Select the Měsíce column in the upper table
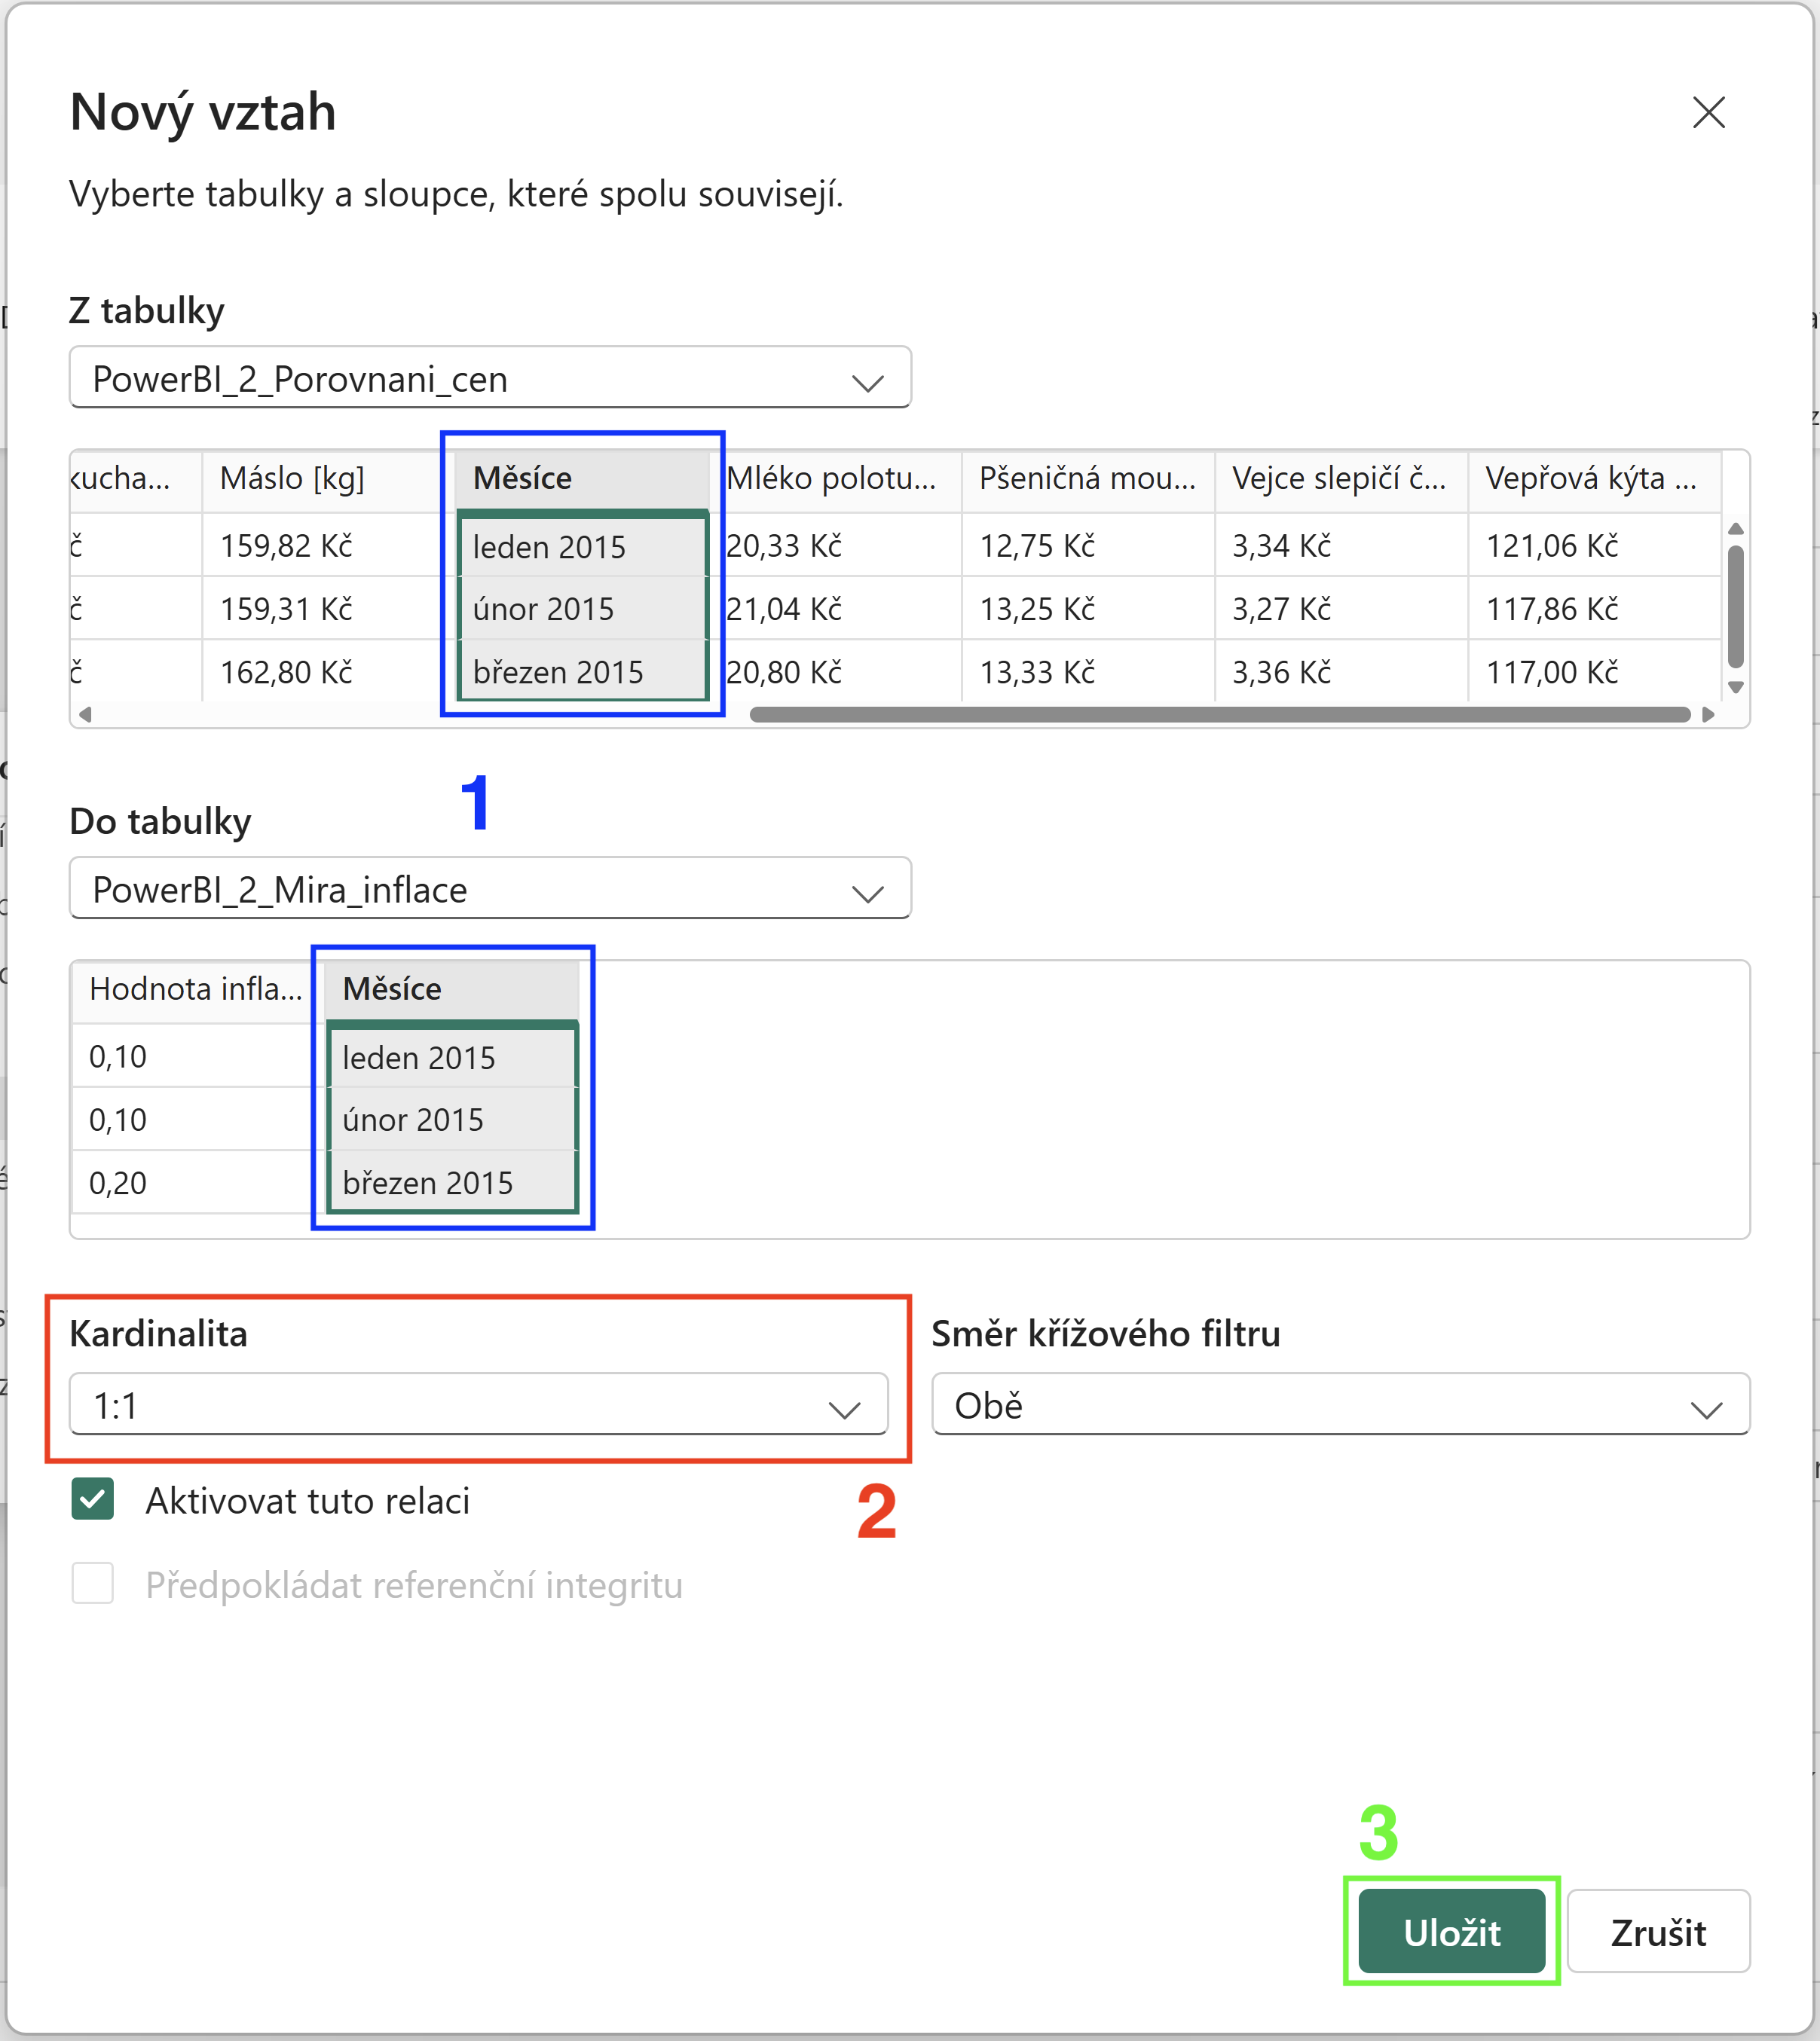This screenshot has width=1820, height=2041. pos(582,478)
